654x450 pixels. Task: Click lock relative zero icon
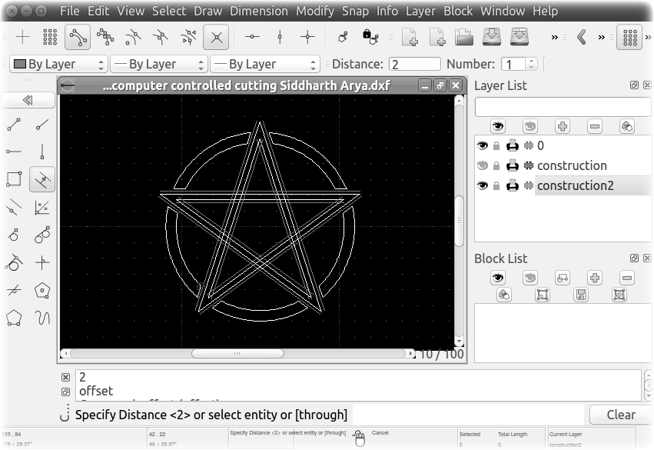click(x=370, y=37)
